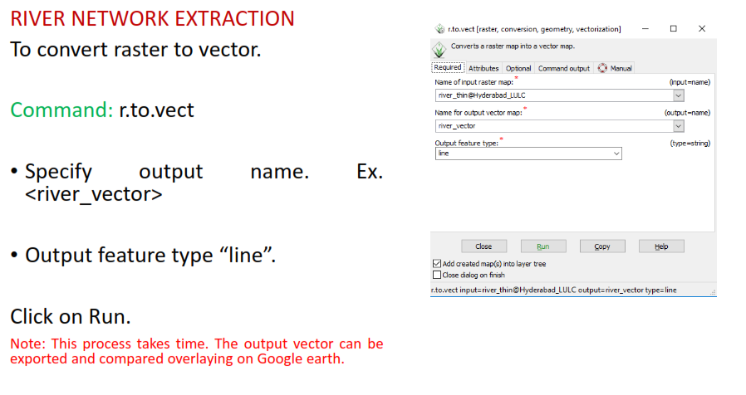746x395 pixels.
Task: Click the river_vector output name text field
Action: point(552,125)
